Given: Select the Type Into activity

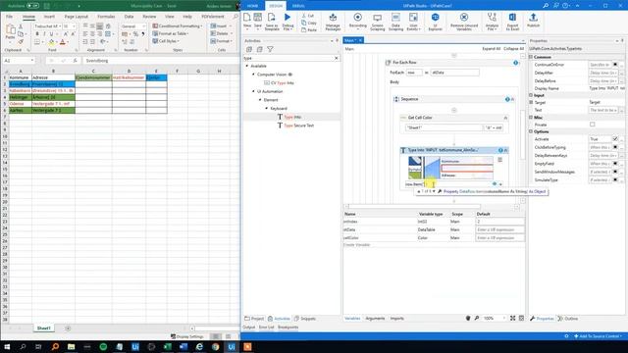Looking at the screenshot, I should 292,117.
